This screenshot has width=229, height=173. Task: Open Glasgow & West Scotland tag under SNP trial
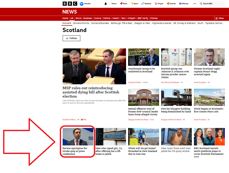click(138, 119)
